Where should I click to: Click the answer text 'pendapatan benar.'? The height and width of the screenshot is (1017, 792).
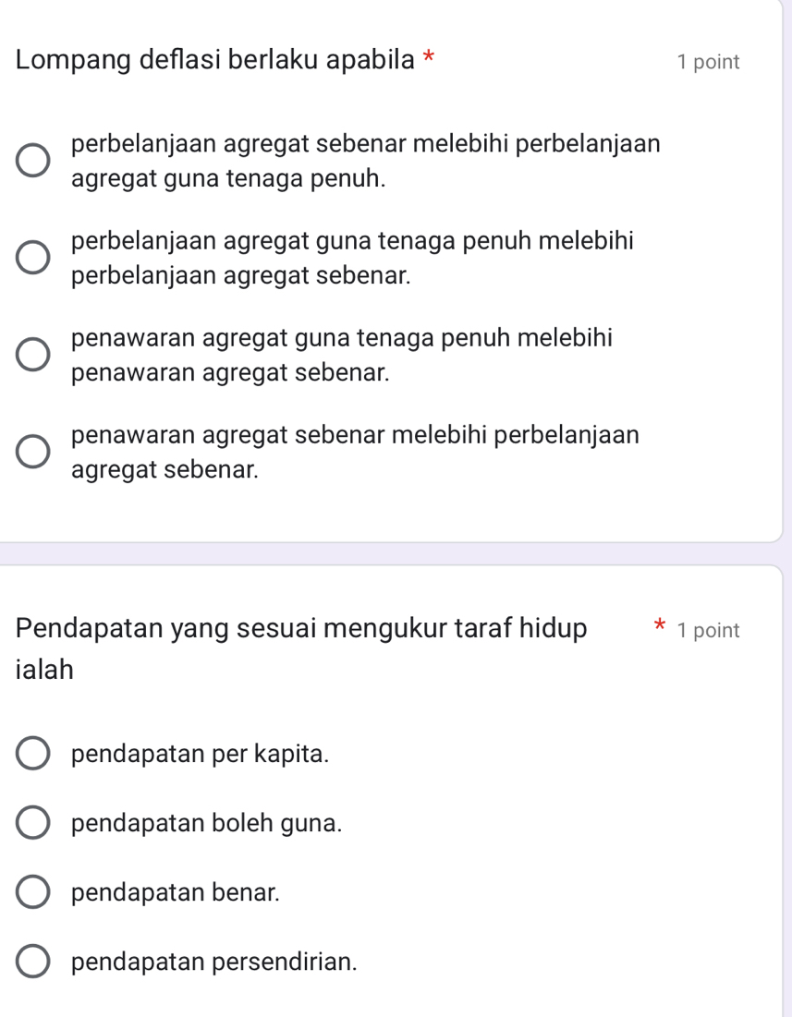click(x=176, y=892)
